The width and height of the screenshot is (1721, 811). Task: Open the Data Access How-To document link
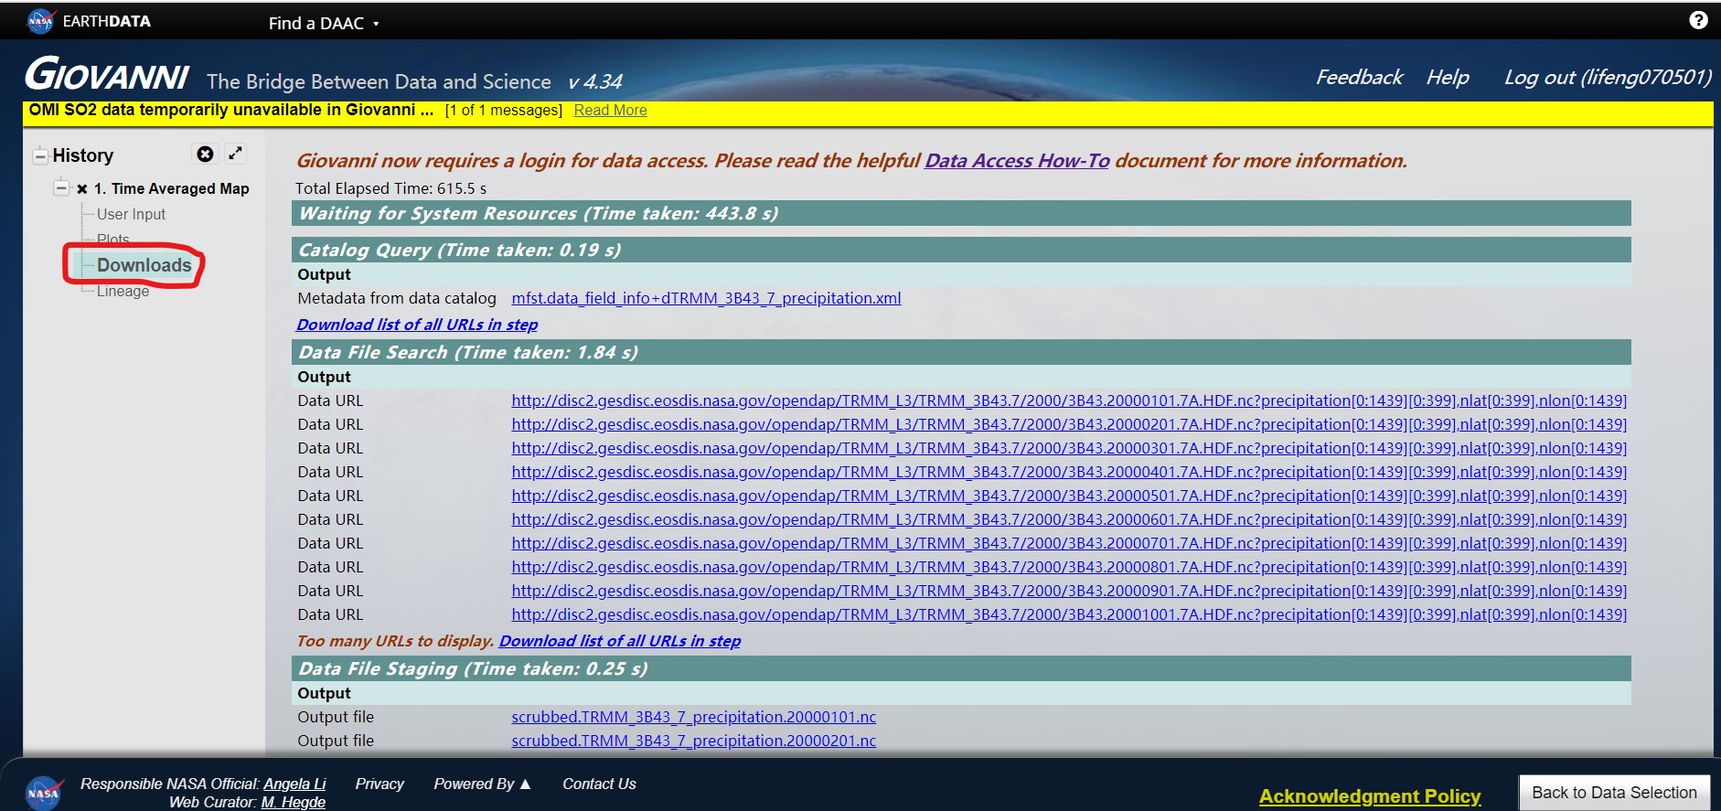[x=1017, y=161]
